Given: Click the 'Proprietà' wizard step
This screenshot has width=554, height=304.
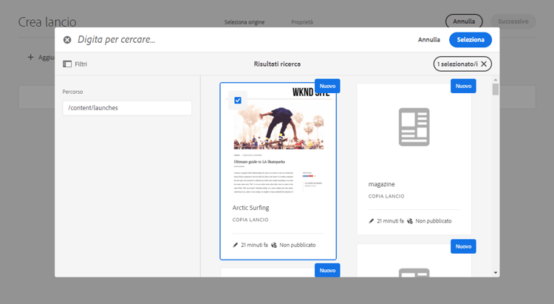Looking at the screenshot, I should 302,22.
